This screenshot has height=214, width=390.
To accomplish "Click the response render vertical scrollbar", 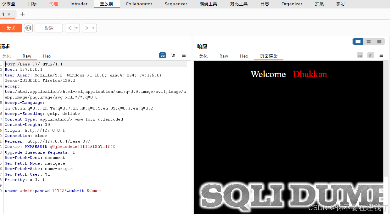I will [386, 120].
